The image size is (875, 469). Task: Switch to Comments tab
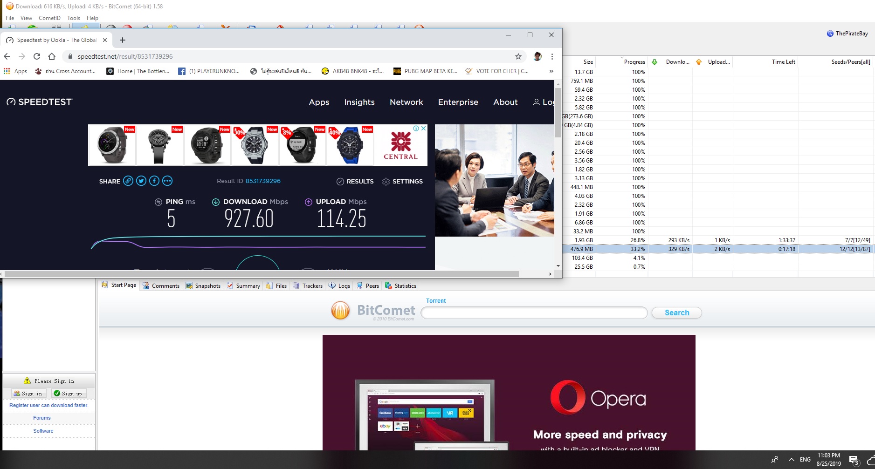tap(161, 286)
